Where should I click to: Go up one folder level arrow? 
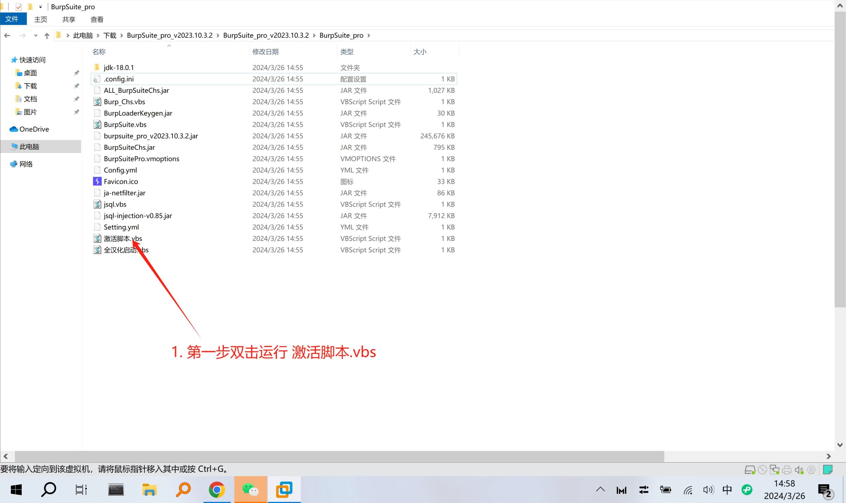click(47, 36)
